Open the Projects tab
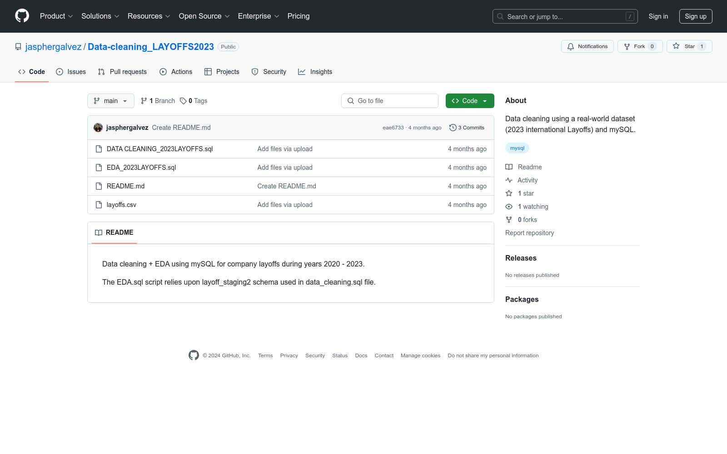This screenshot has height=454, width=727. click(x=222, y=72)
